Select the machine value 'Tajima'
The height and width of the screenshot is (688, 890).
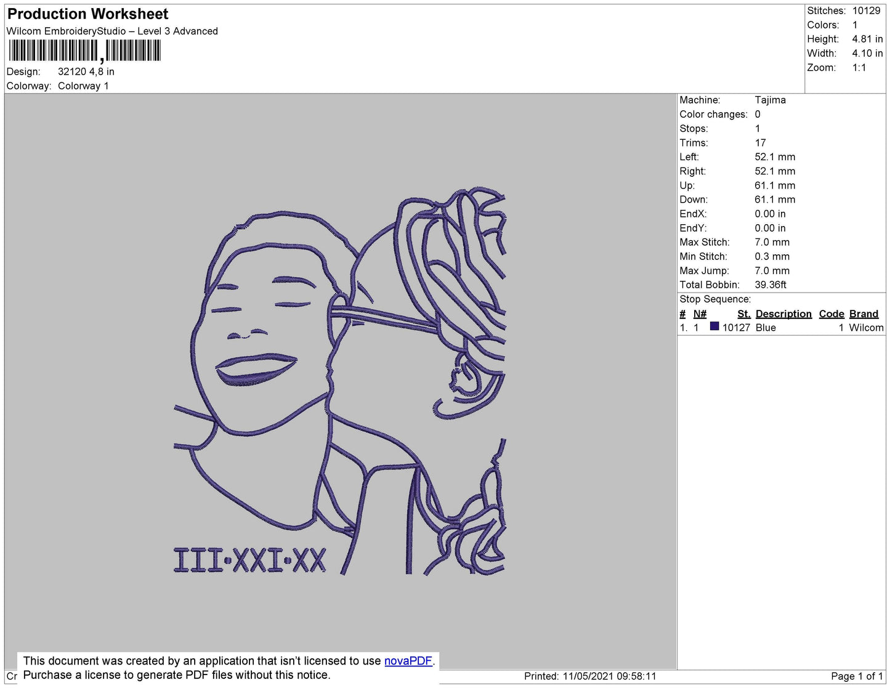point(770,100)
